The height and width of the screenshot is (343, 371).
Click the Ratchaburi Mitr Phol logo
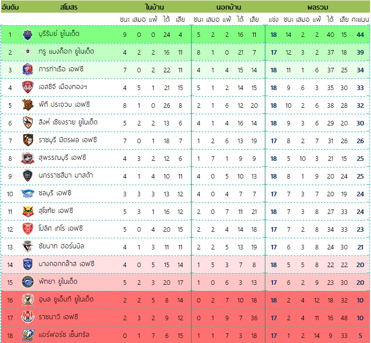pyautogui.click(x=28, y=140)
